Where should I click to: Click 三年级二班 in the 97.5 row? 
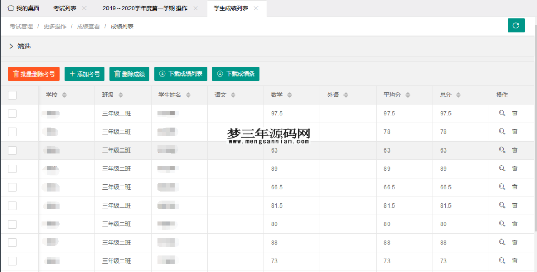pos(116,113)
